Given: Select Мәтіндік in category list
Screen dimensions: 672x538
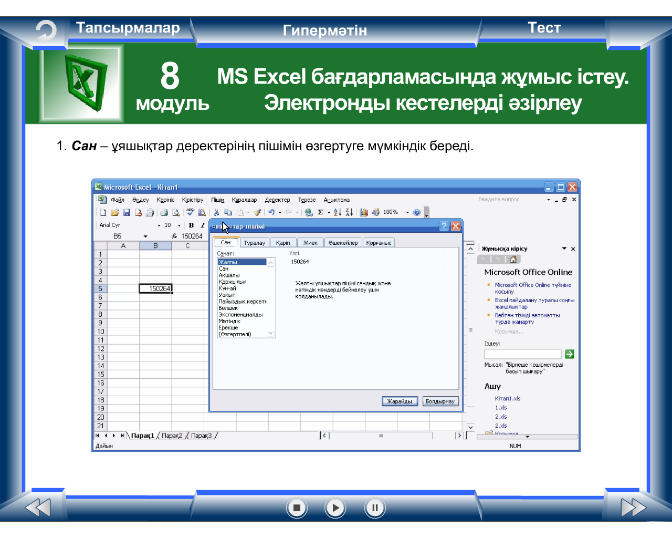Looking at the screenshot, I should point(229,321).
